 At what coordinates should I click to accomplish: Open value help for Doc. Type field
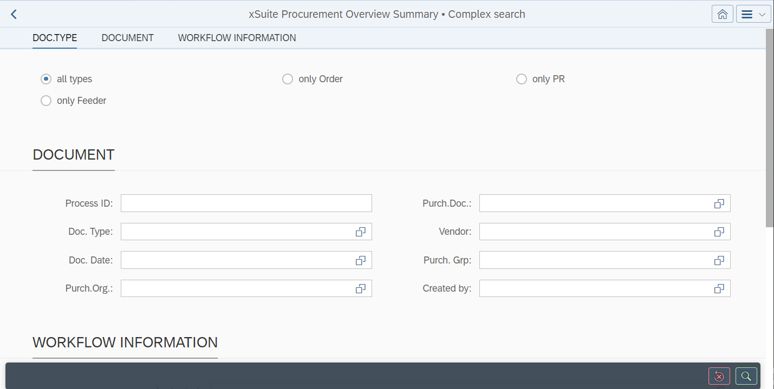click(360, 232)
